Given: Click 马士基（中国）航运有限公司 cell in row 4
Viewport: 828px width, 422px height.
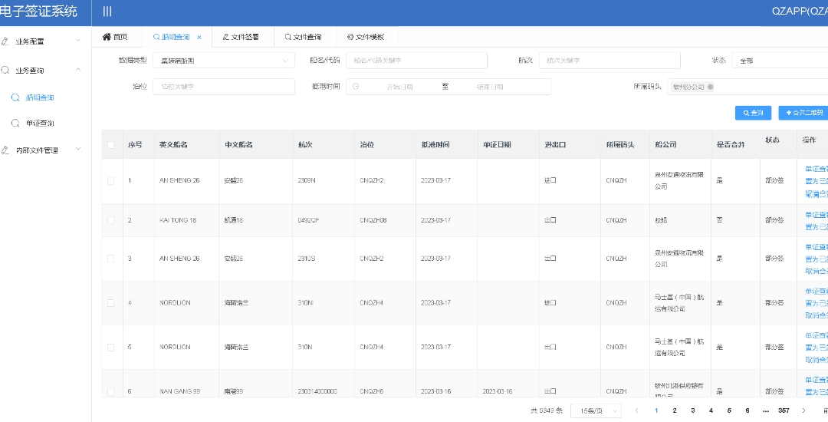Looking at the screenshot, I should 679,302.
